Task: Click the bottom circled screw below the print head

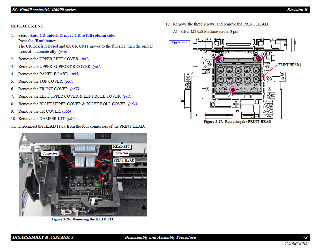Action: (x=233, y=90)
